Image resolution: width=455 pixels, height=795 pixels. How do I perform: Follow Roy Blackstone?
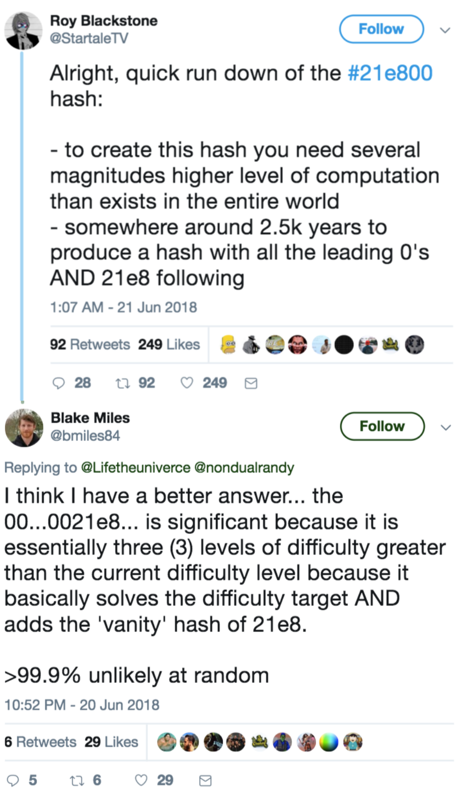coord(381,29)
